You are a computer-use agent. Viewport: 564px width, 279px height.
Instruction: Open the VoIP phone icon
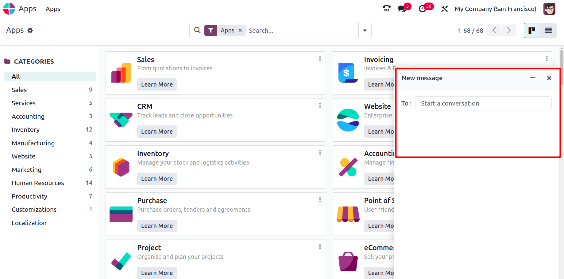point(387,9)
